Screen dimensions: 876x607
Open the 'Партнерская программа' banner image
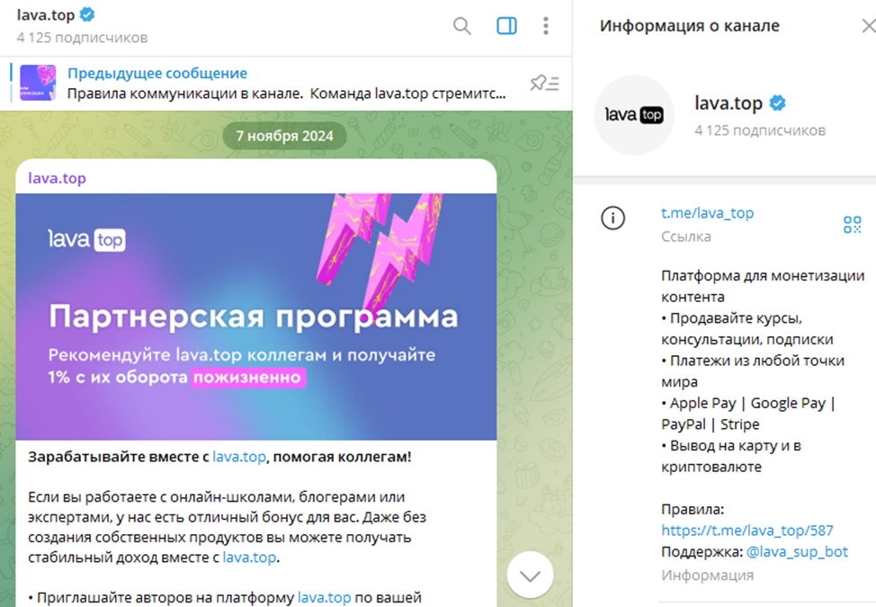pyautogui.click(x=255, y=317)
